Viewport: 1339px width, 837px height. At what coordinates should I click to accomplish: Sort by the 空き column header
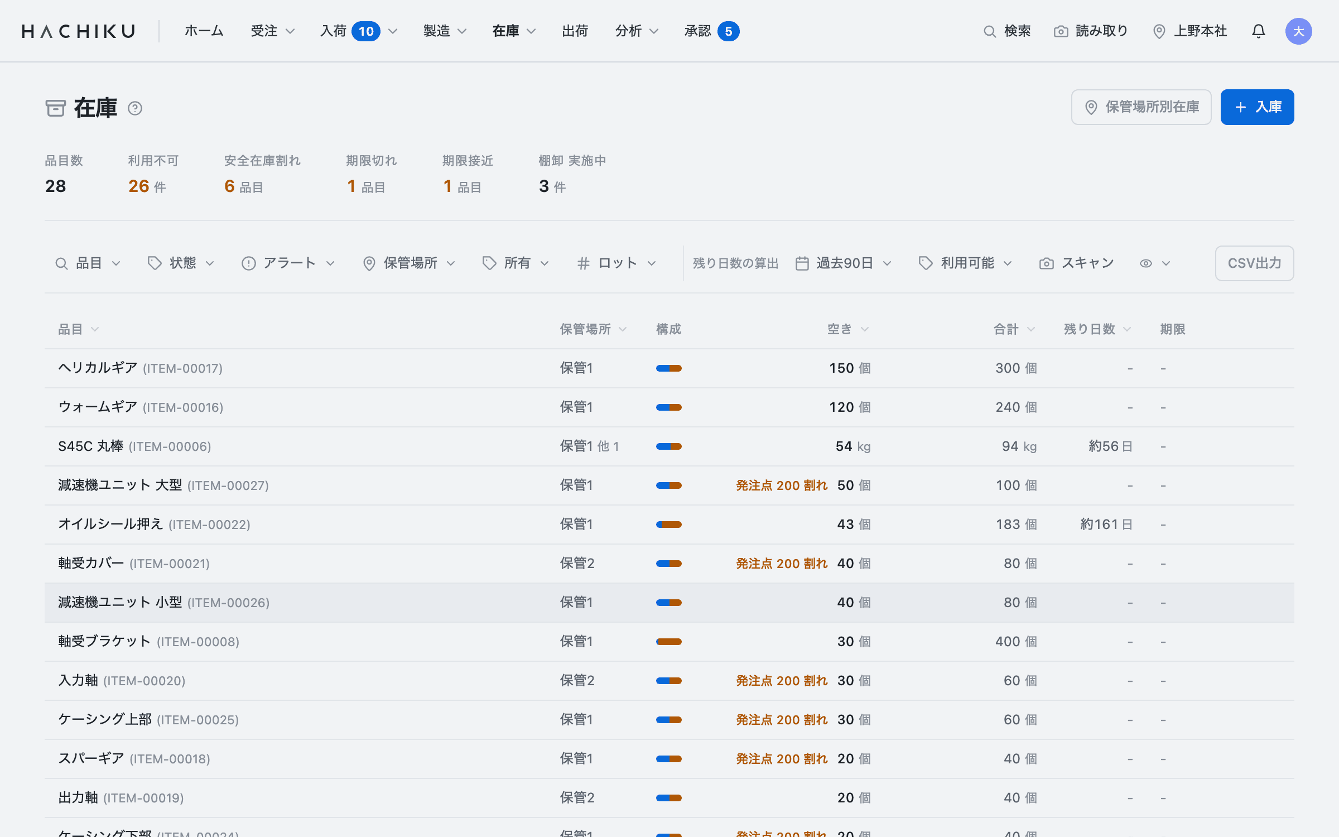pyautogui.click(x=848, y=329)
